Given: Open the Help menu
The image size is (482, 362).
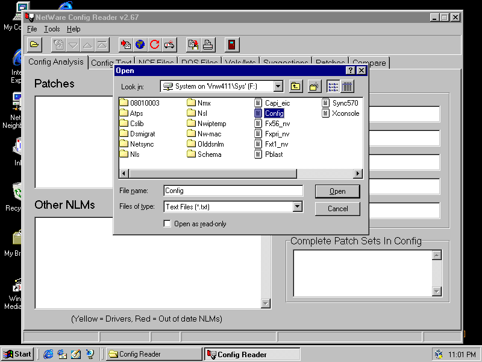Looking at the screenshot, I should [x=74, y=29].
